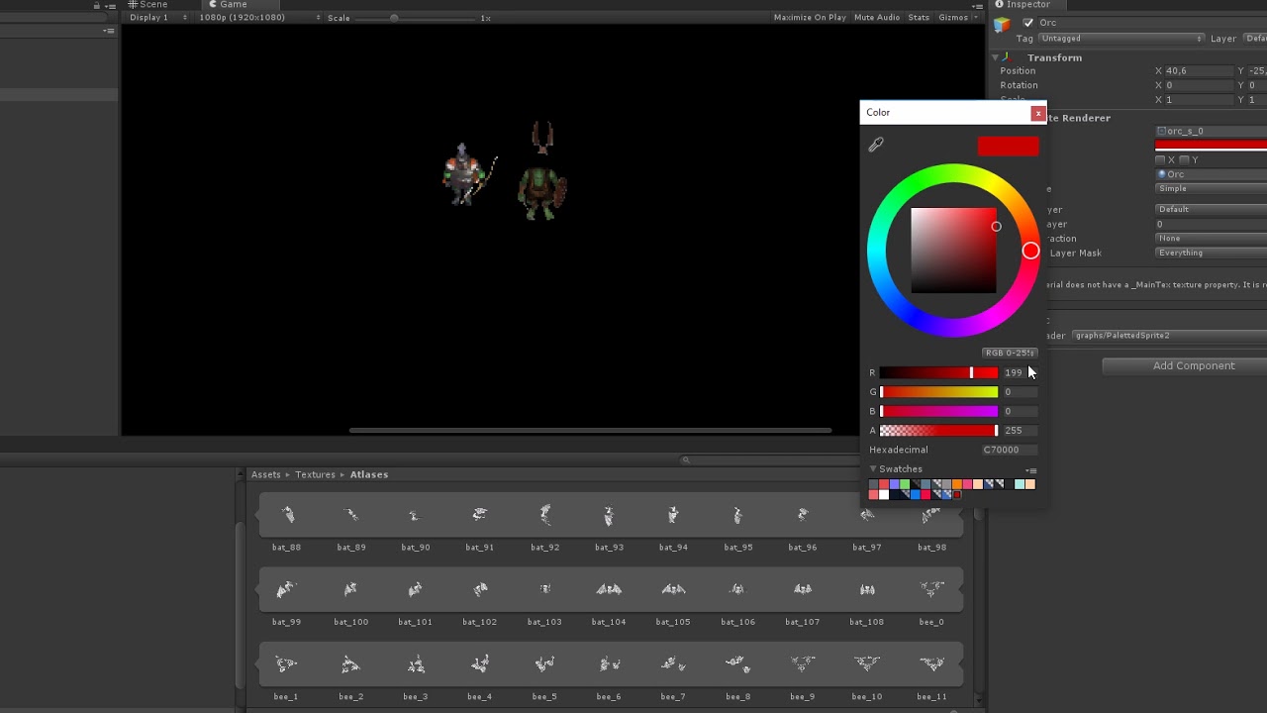The height and width of the screenshot is (713, 1267).
Task: Toggle the Stats overlay
Action: click(919, 18)
